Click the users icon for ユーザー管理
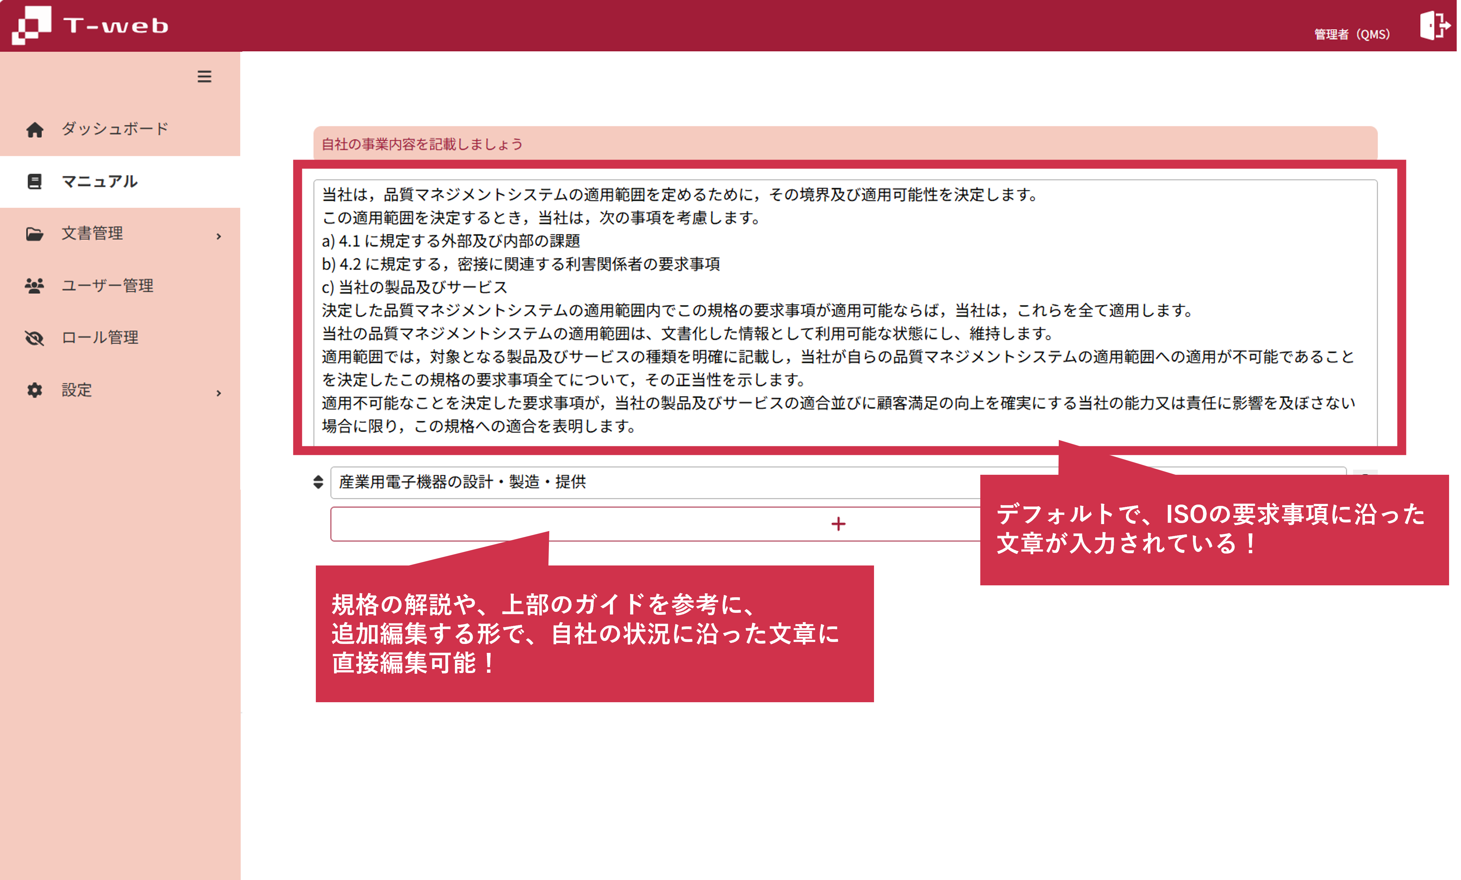The width and height of the screenshot is (1461, 880). tap(34, 286)
